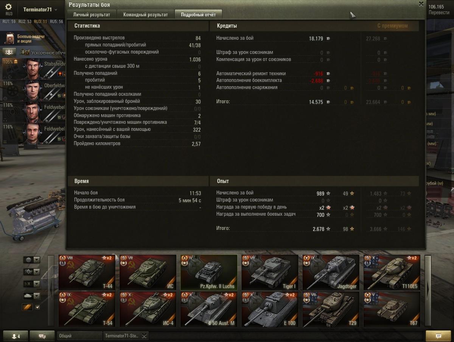Click the С премиумом column header
Screen dimensions: 454x342
pyautogui.click(x=392, y=26)
